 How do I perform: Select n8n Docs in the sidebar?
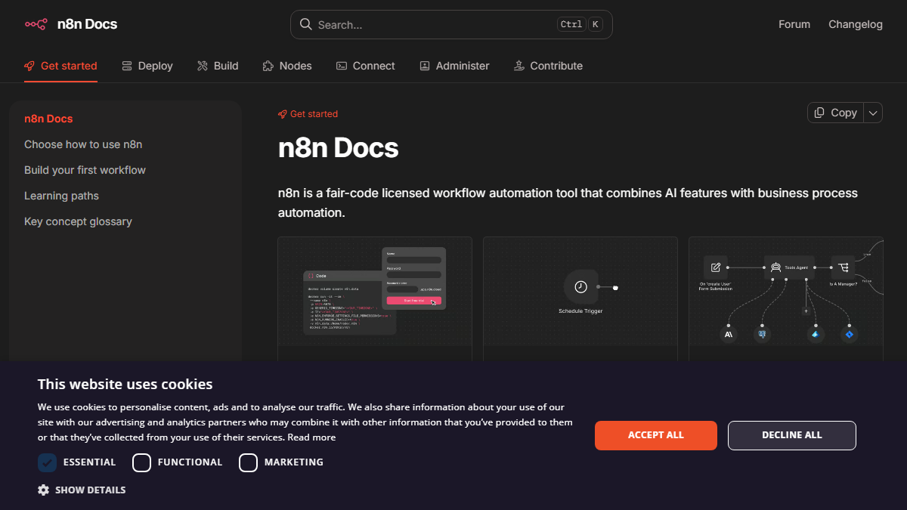click(x=48, y=119)
